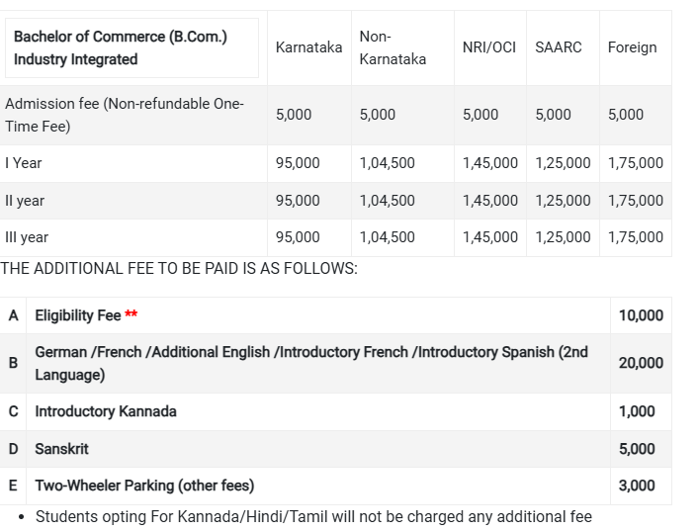This screenshot has height=532, width=699.
Task: Click the red double asterisk beside Eligibility Fee
Action: [131, 313]
